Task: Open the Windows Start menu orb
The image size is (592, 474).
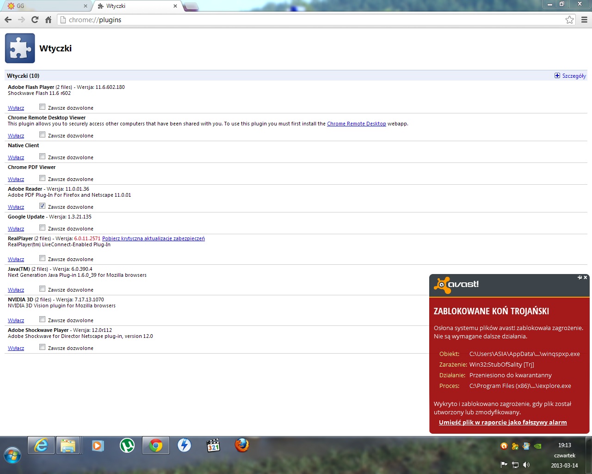Action: [x=12, y=455]
